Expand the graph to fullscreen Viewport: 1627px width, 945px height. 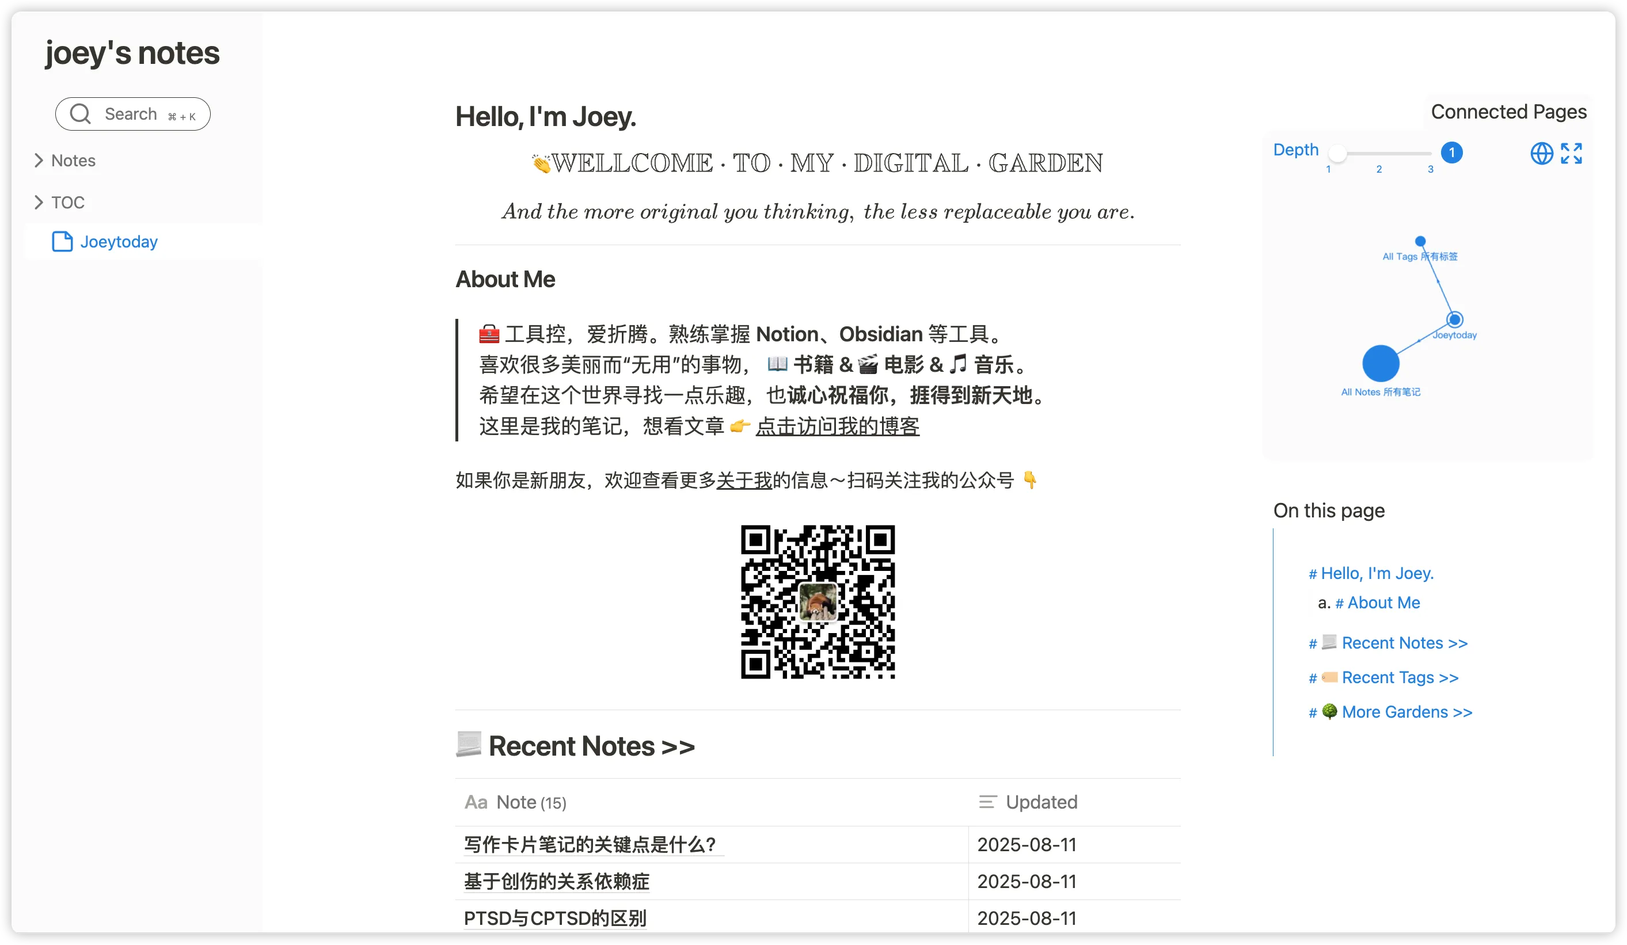pos(1572,154)
